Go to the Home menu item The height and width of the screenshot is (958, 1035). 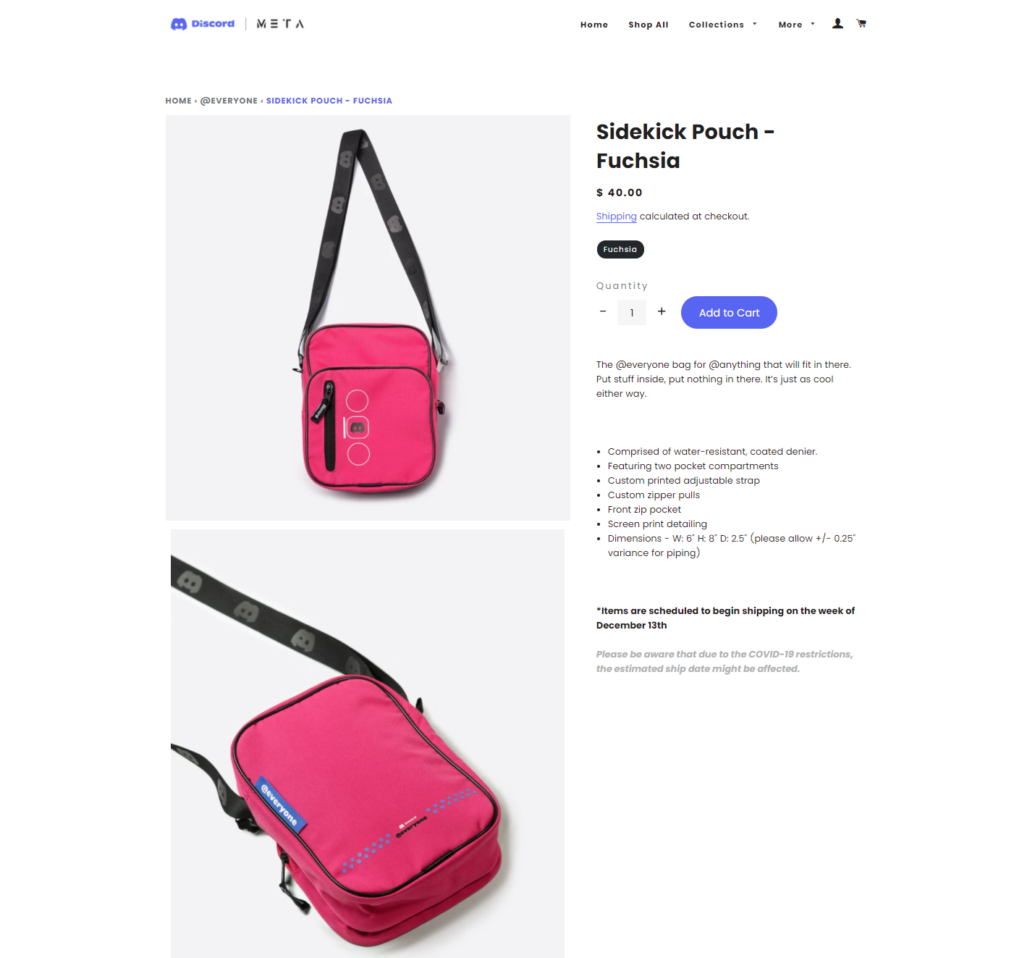[x=594, y=25]
